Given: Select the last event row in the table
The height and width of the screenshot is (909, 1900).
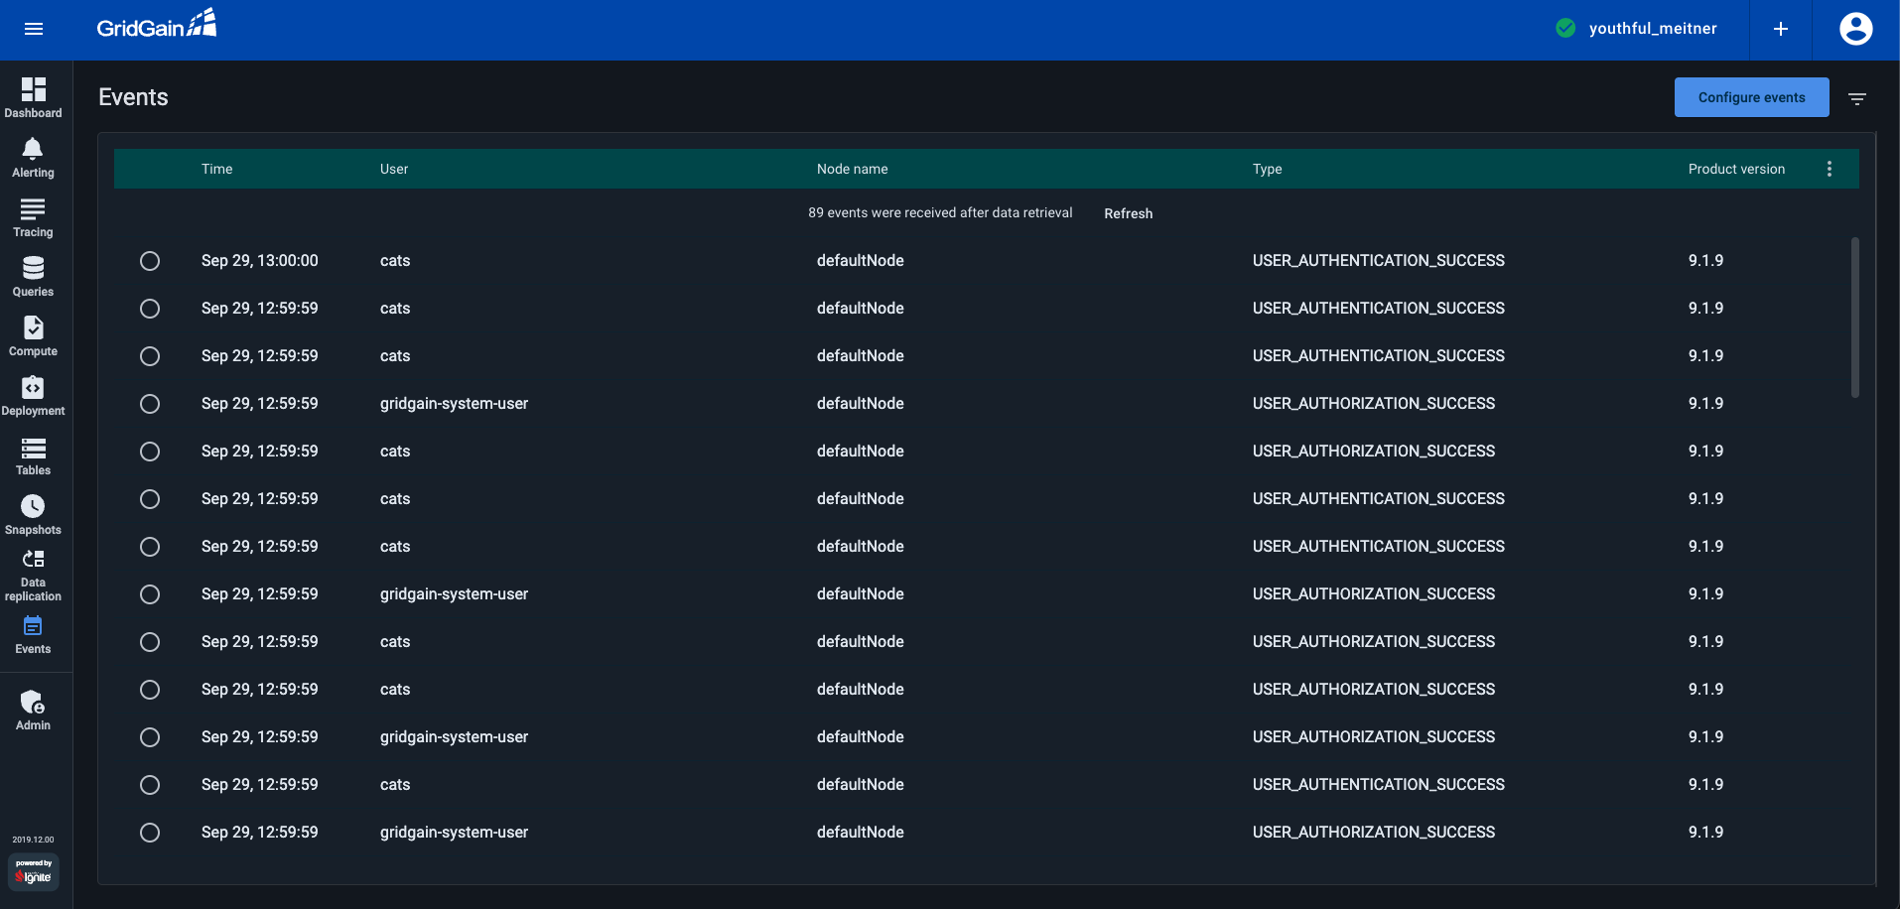Looking at the screenshot, I should [x=150, y=833].
